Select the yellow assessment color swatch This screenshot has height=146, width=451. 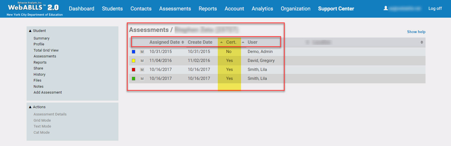tap(134, 61)
